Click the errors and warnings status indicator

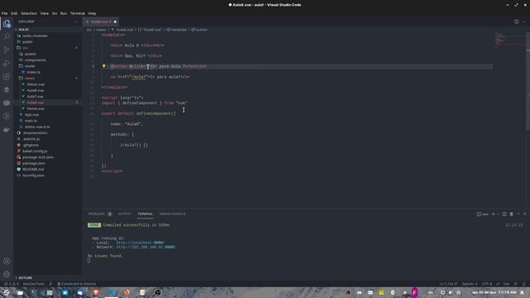tap(11, 284)
